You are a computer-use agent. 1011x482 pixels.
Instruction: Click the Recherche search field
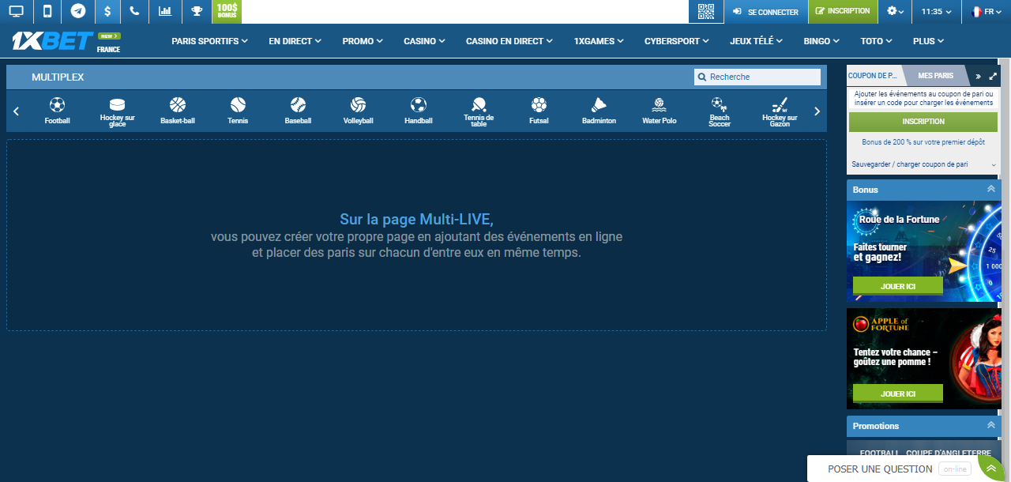757,77
